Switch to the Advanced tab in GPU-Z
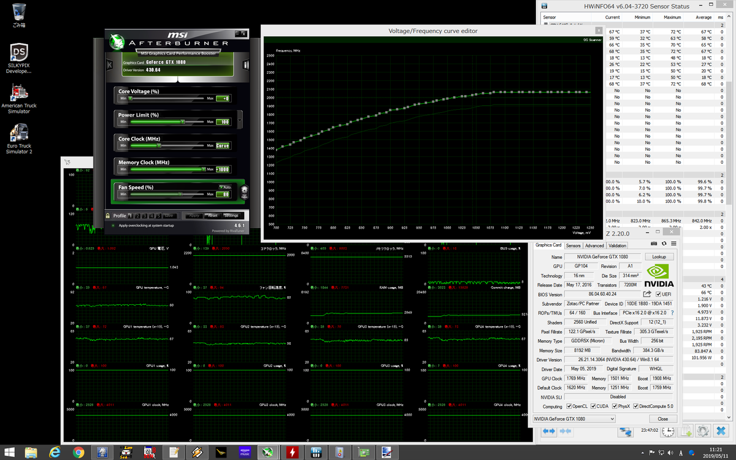The width and height of the screenshot is (736, 460). [594, 245]
